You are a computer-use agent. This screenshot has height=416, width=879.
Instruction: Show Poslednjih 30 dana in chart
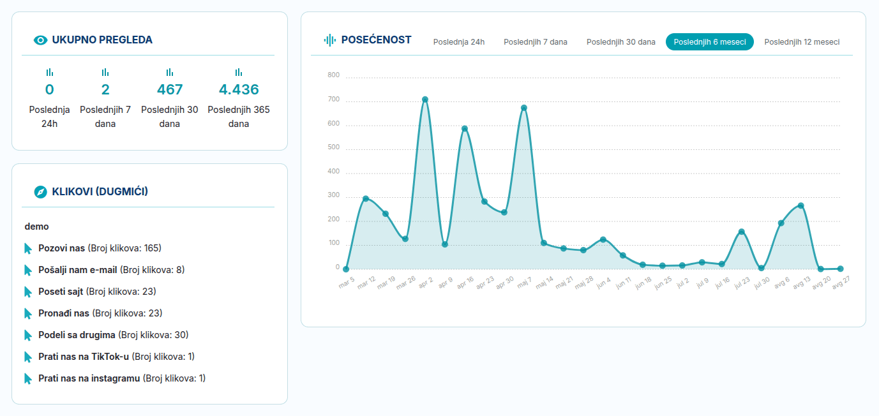pos(620,42)
